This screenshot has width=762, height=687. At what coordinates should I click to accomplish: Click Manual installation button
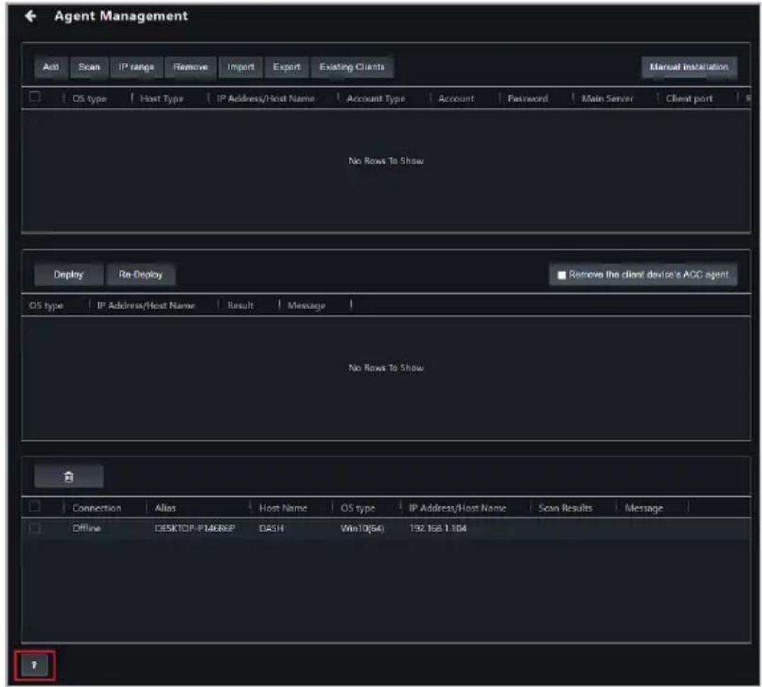click(x=688, y=67)
